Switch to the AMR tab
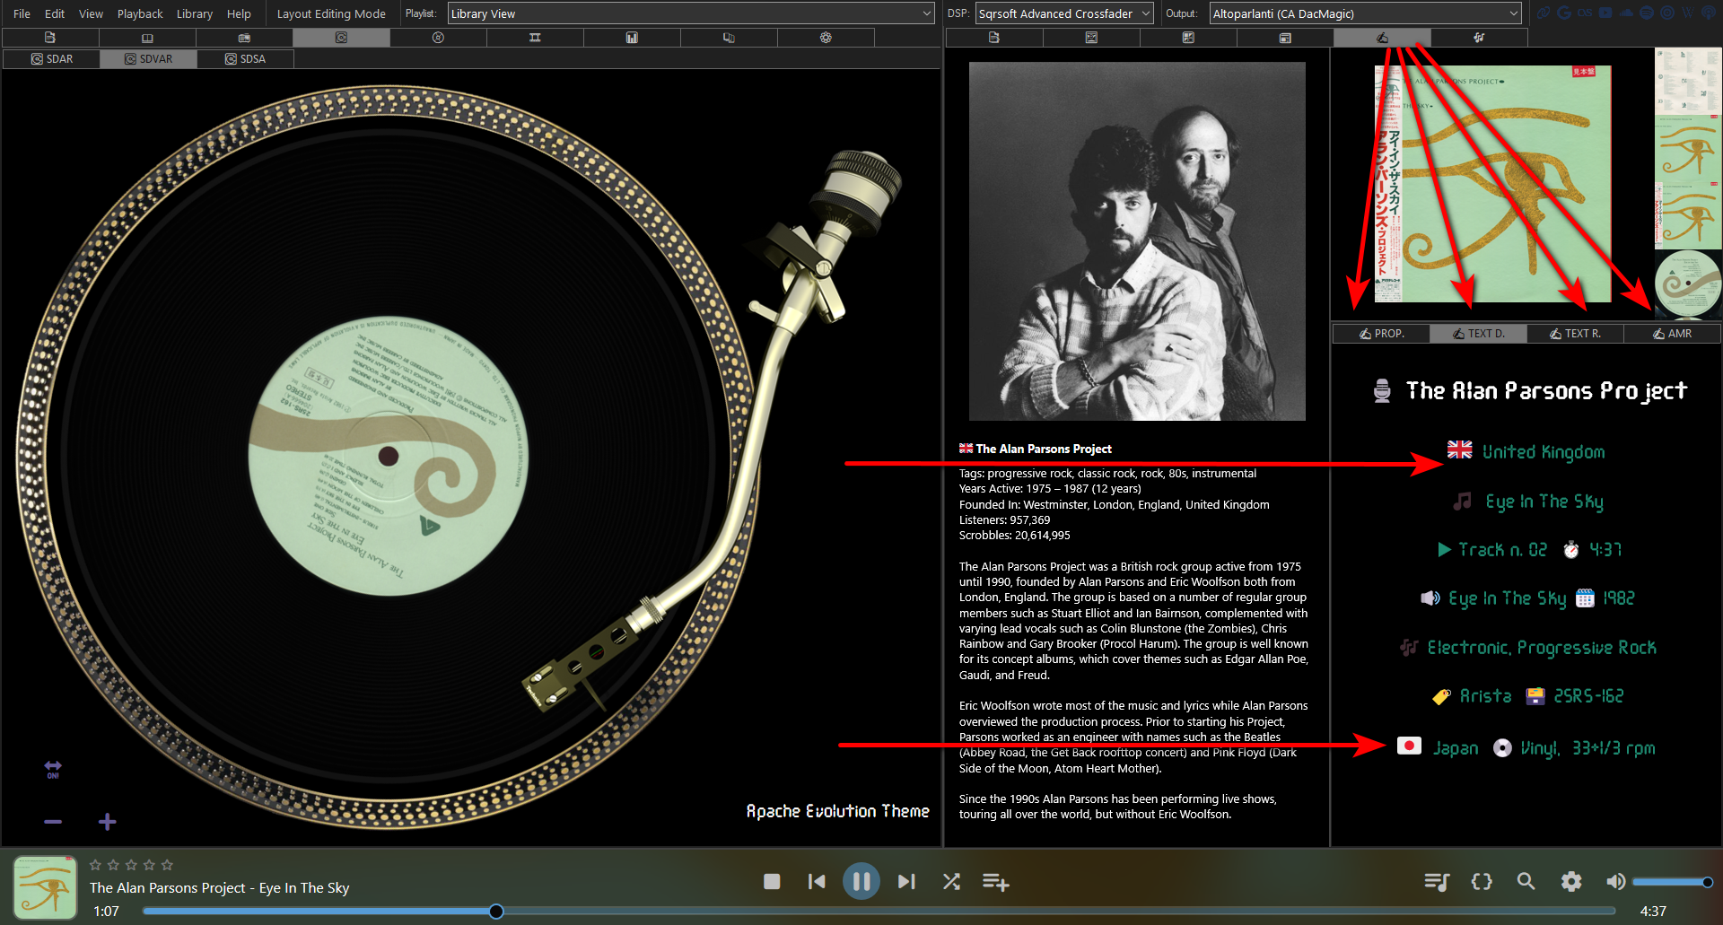Viewport: 1723px width, 925px height. pyautogui.click(x=1672, y=333)
